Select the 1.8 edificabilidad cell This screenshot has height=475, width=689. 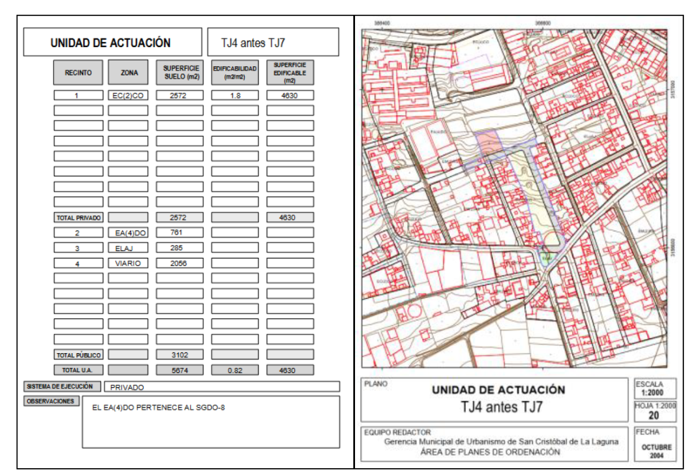[x=235, y=96]
